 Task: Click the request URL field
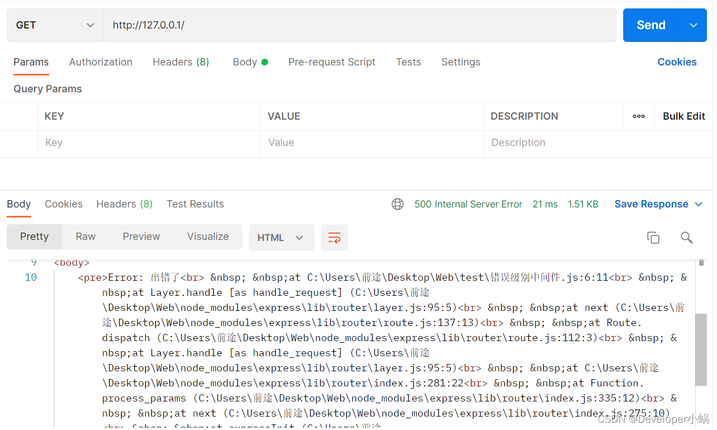pyautogui.click(x=360, y=25)
